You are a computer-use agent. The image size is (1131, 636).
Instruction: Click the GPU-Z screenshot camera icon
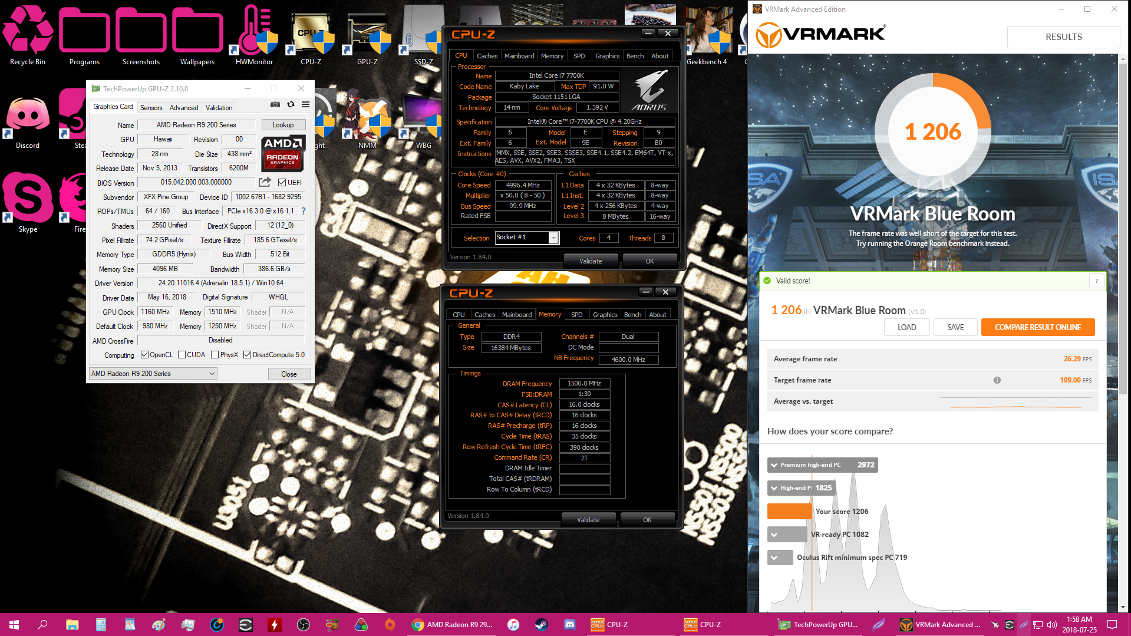(275, 105)
